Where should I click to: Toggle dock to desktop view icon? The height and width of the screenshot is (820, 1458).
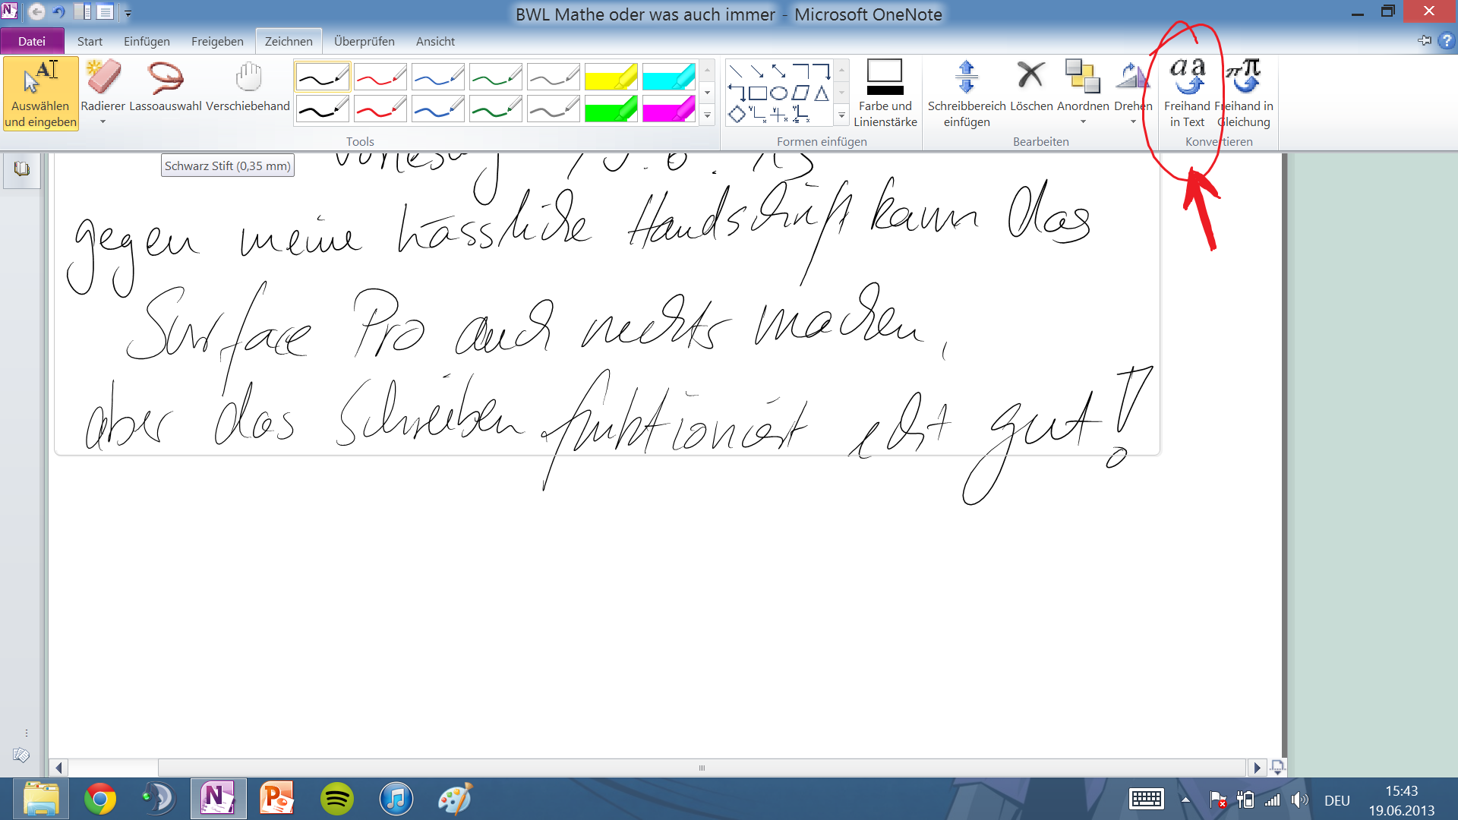(83, 12)
